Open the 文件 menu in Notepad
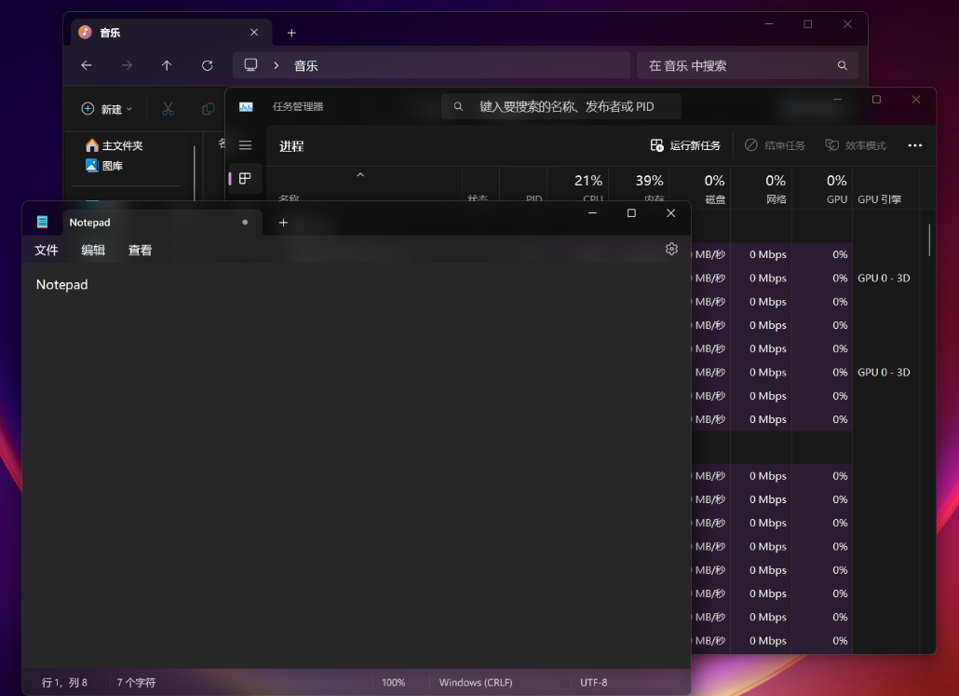The width and height of the screenshot is (959, 696). 46,250
